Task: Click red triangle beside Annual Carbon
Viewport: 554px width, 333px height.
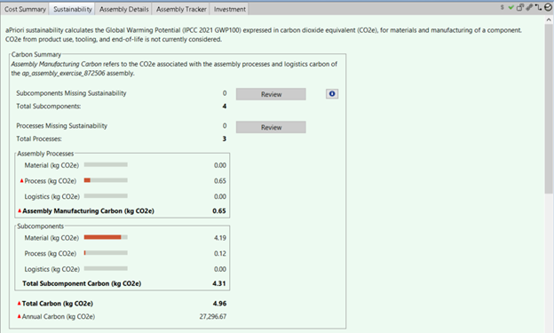Action: click(x=19, y=316)
